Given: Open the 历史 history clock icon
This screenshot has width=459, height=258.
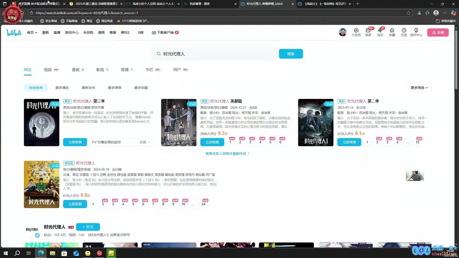Looking at the screenshot, I should [404, 32].
